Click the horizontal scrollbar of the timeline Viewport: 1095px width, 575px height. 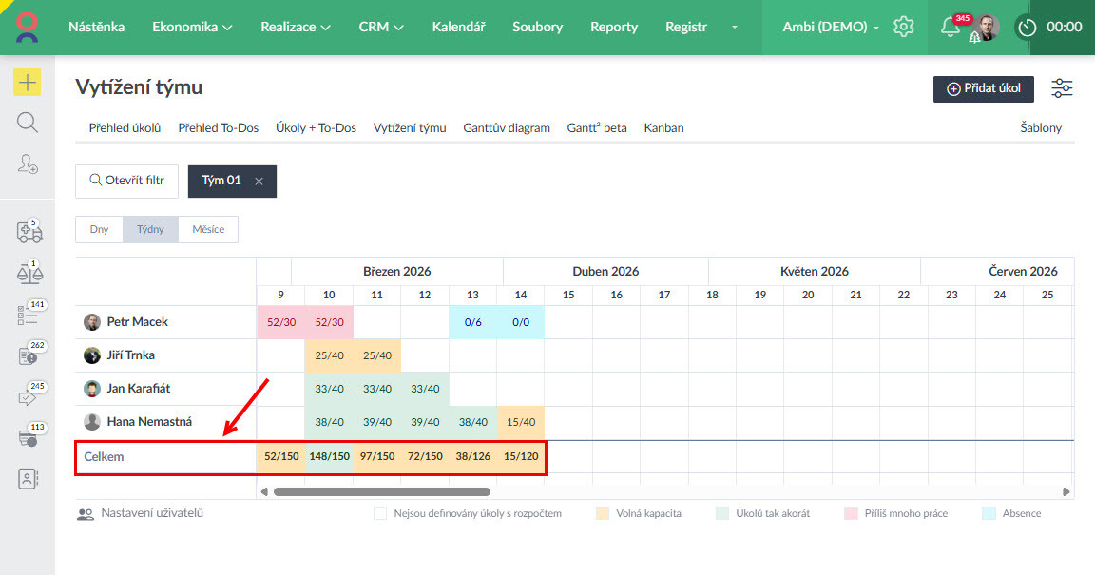click(x=382, y=492)
